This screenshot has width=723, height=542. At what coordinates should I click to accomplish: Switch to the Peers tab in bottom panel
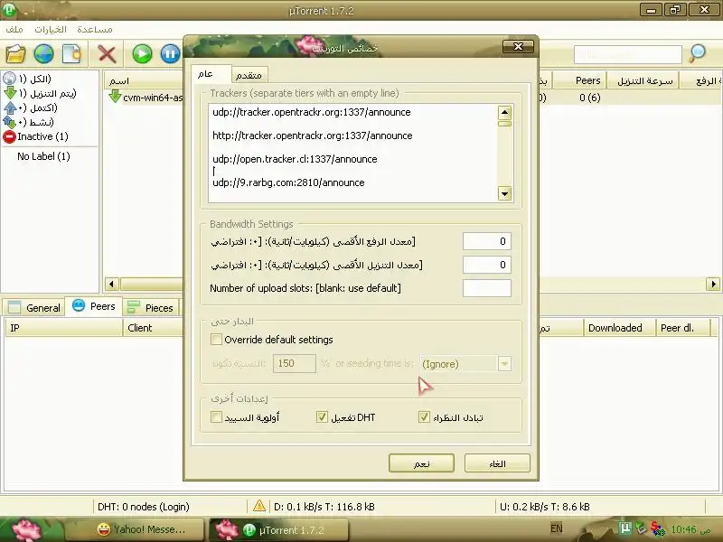coord(94,306)
